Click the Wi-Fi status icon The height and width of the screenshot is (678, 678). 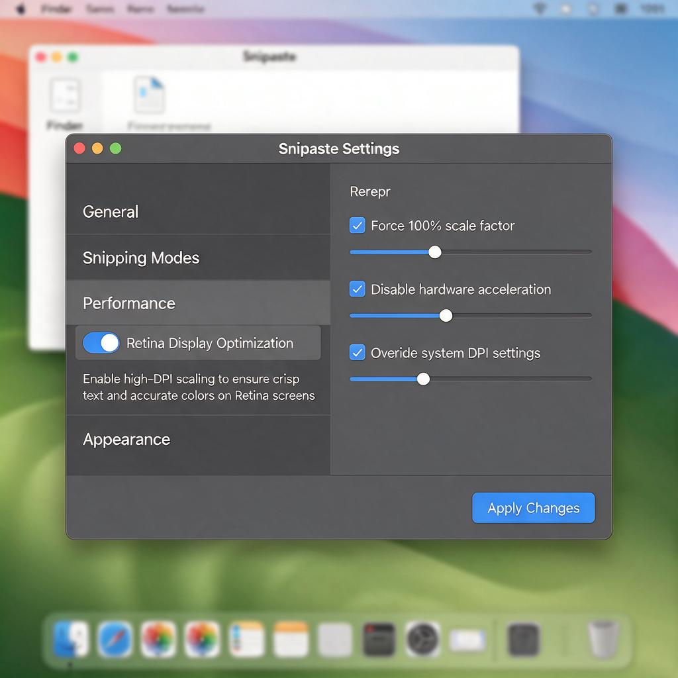[x=540, y=9]
